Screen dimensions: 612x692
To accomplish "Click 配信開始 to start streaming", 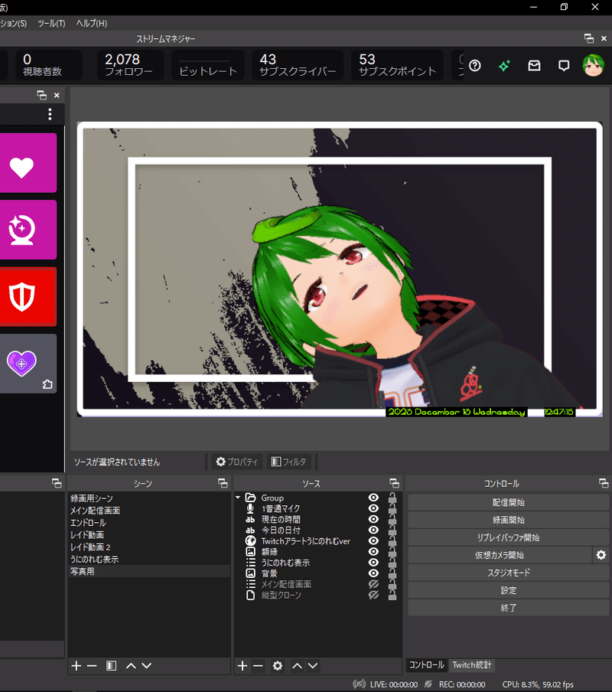I will tap(508, 502).
